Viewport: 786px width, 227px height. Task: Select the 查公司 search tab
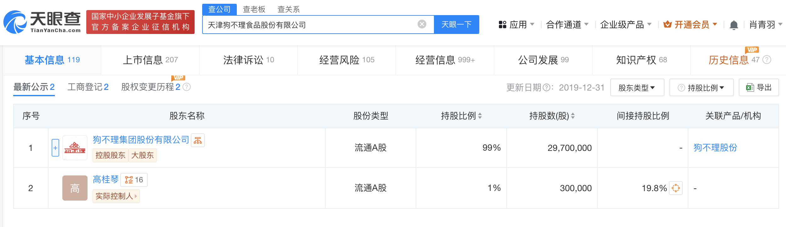pos(219,9)
